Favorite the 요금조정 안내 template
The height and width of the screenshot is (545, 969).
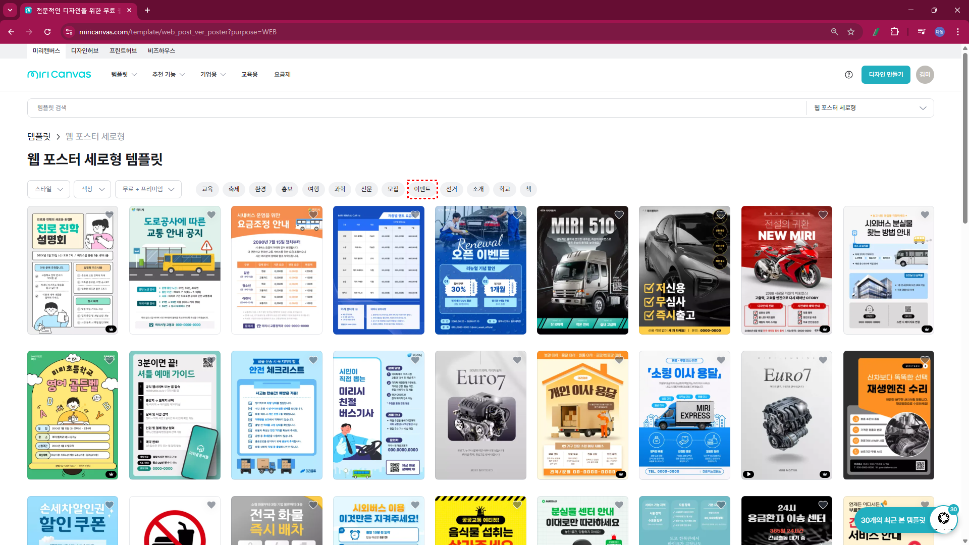(x=313, y=215)
